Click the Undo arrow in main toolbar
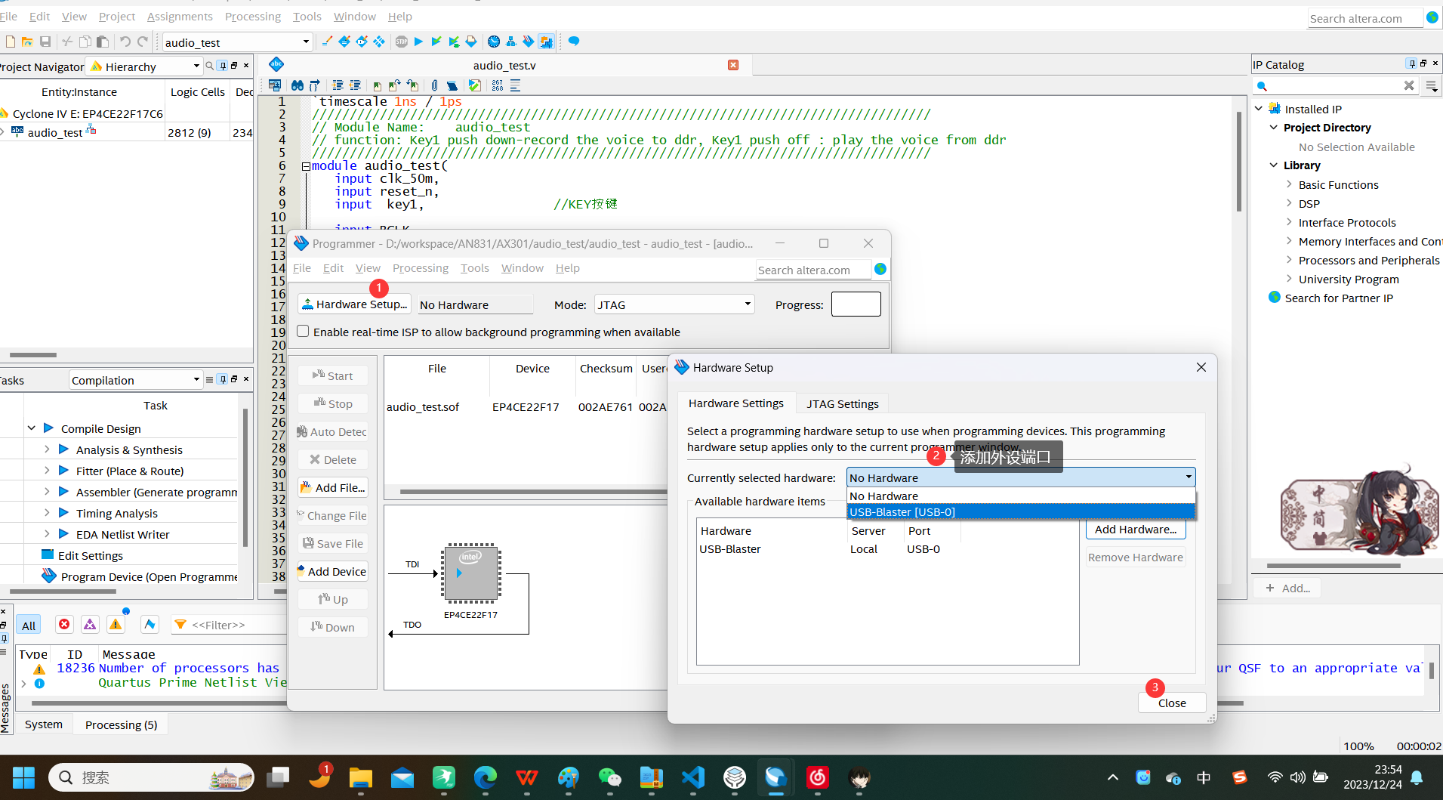1443x800 pixels. (125, 42)
